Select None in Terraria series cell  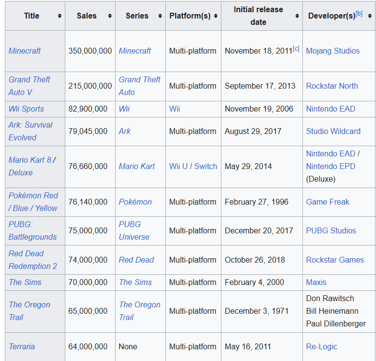pos(128,346)
